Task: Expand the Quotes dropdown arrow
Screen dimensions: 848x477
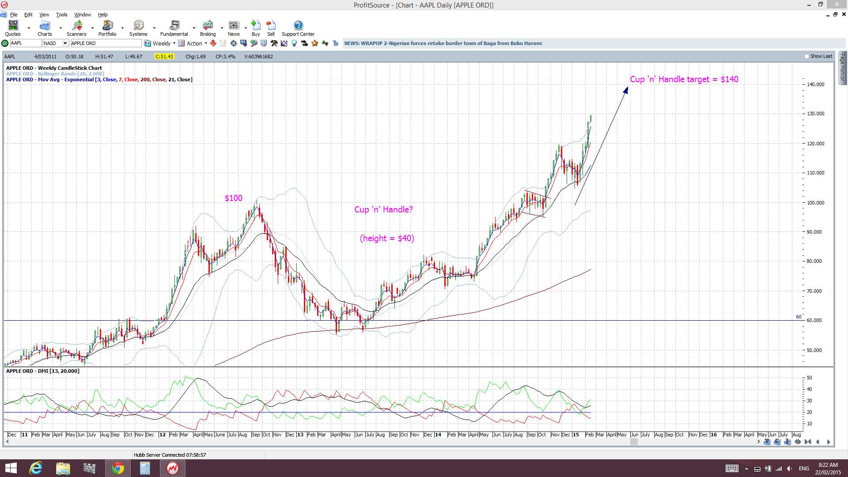Action: (29, 28)
